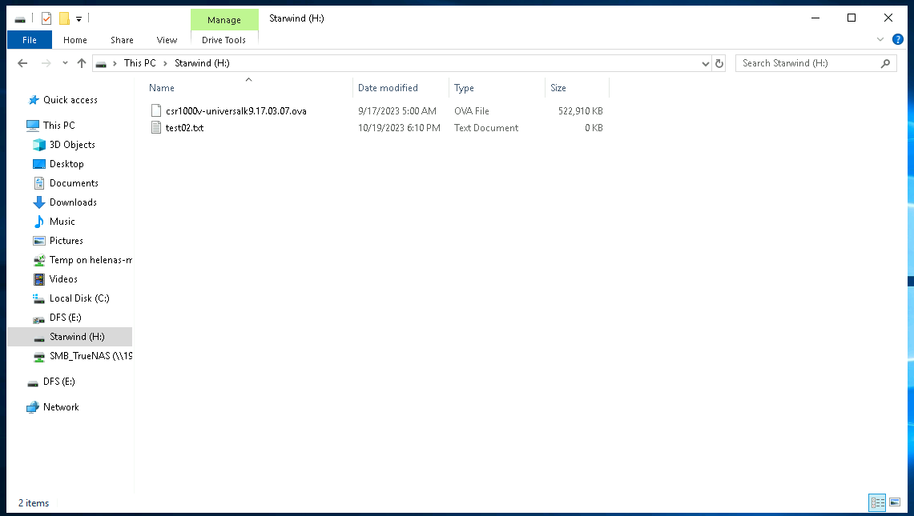
Task: Expand the ribbon with chevron
Action: (x=880, y=39)
